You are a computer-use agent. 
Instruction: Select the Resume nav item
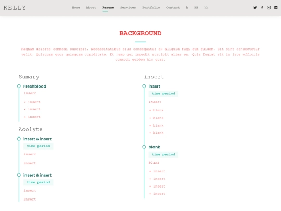(108, 7)
